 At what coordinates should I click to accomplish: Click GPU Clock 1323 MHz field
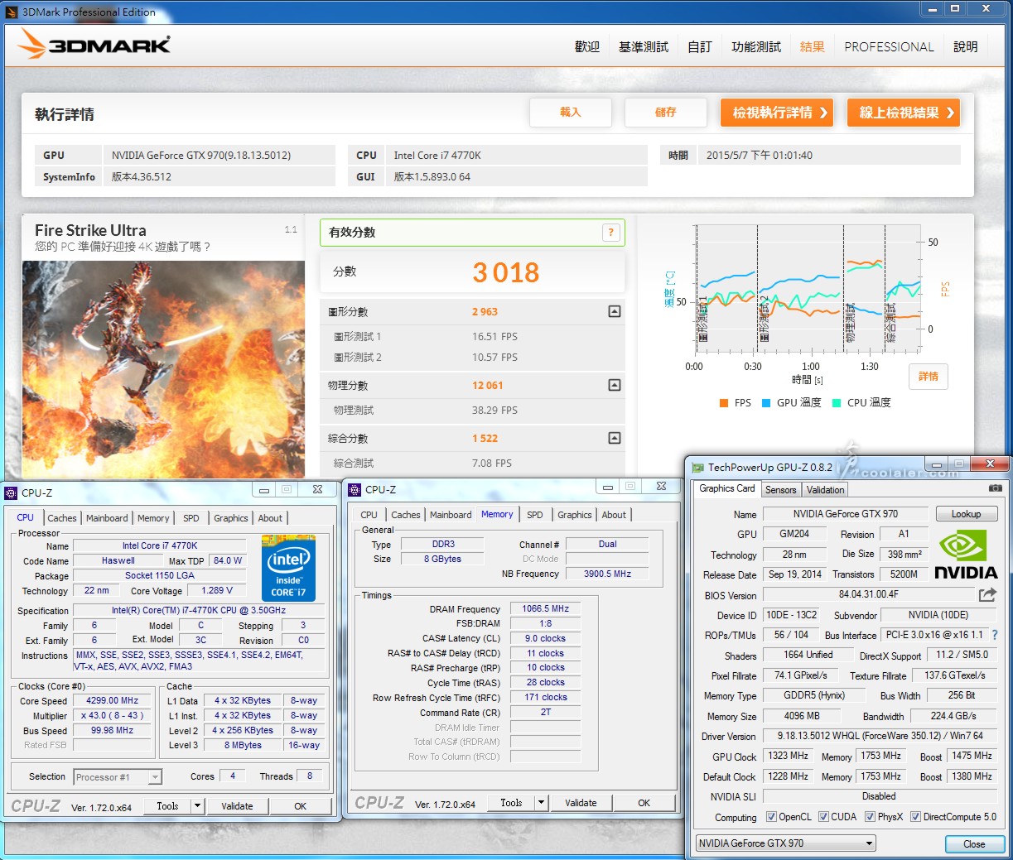[x=789, y=756]
